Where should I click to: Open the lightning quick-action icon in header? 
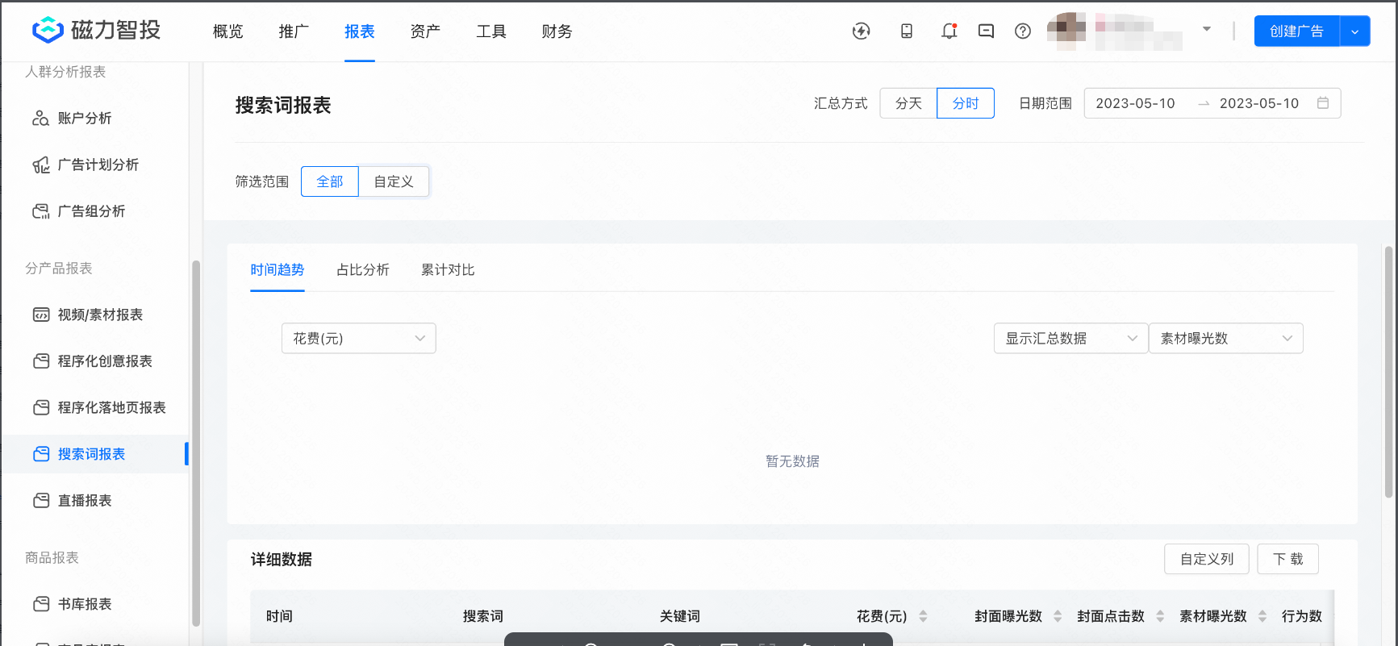[x=862, y=31]
